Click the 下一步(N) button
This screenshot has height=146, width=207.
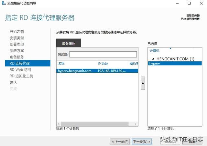[x=142, y=141]
